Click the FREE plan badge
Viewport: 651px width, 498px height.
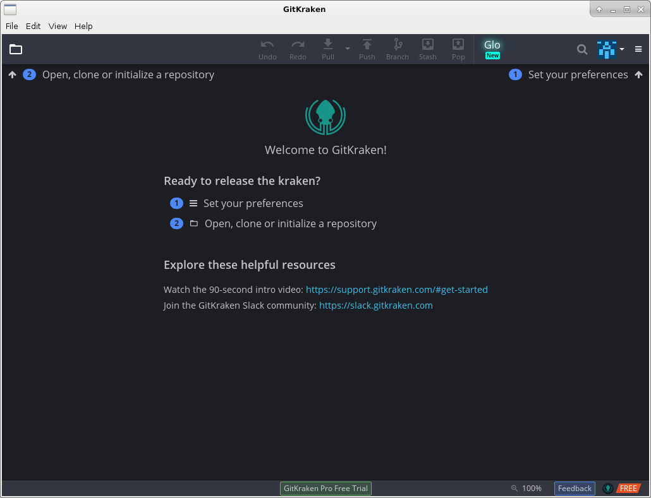point(628,489)
